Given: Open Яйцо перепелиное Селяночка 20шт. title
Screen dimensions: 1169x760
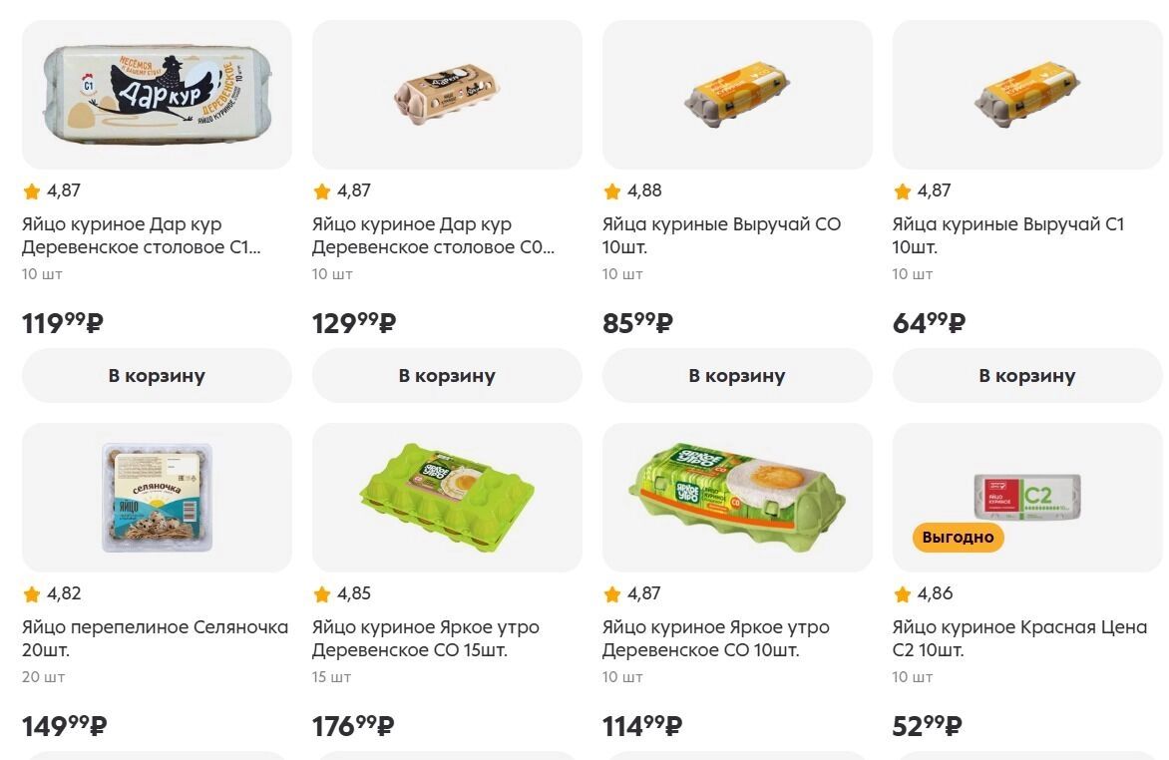Looking at the screenshot, I should pyautogui.click(x=155, y=638).
